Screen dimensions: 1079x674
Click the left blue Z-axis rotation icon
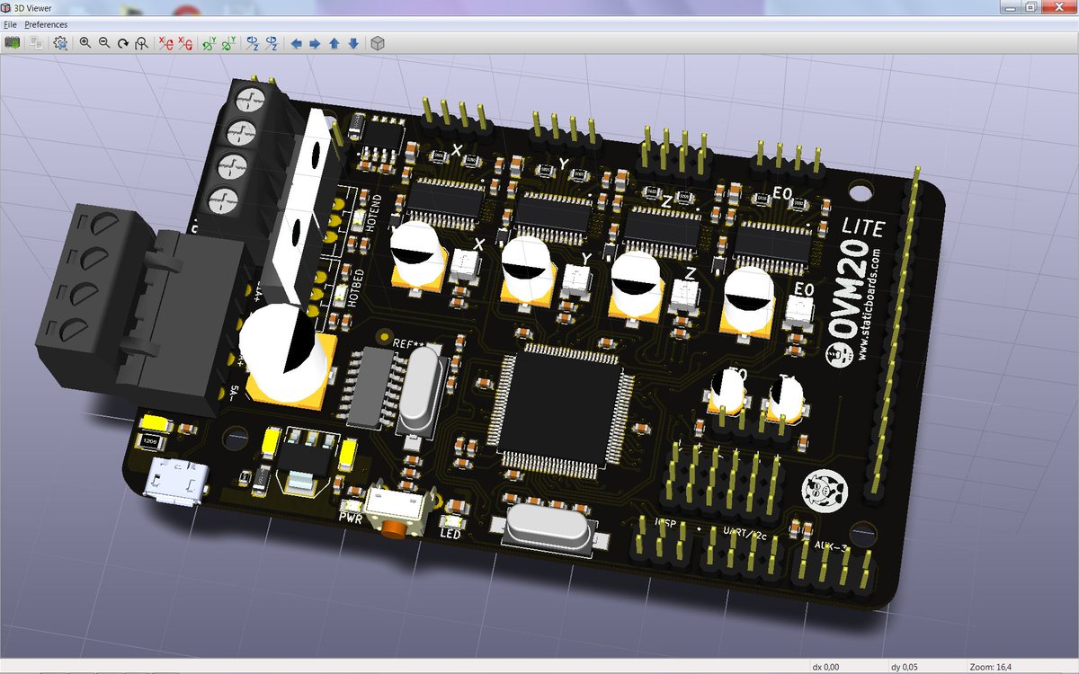point(254,42)
